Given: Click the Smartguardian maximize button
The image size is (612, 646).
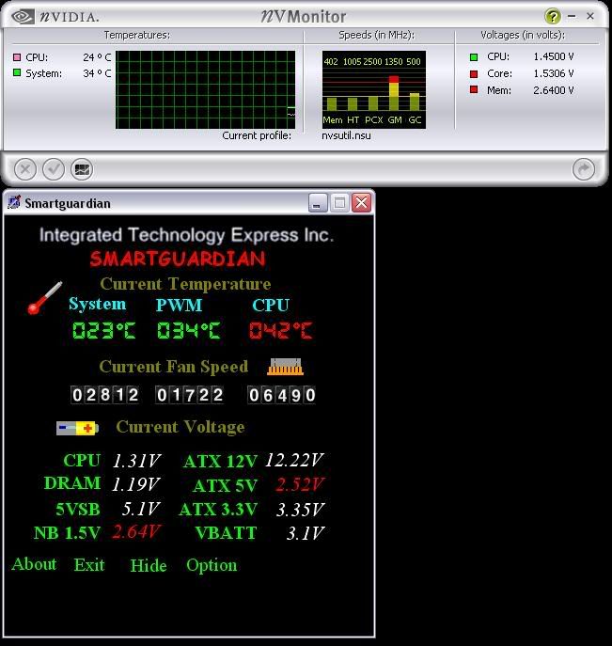Looking at the screenshot, I should point(339,203).
